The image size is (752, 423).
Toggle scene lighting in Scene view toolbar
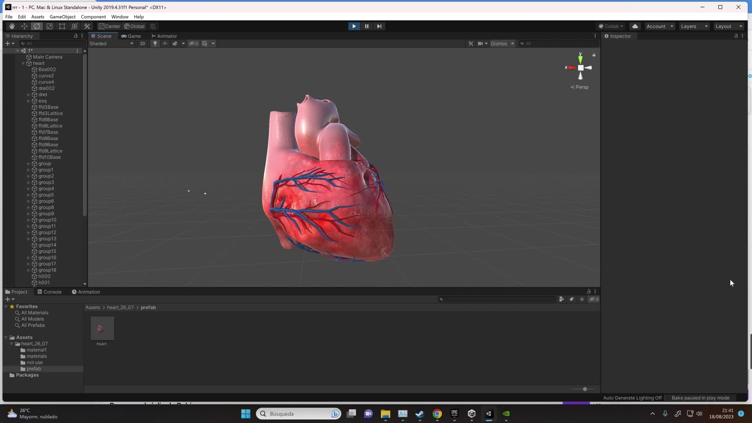(x=155, y=43)
